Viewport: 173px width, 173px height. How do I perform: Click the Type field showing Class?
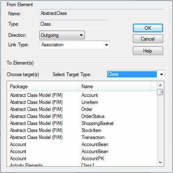pyautogui.click(x=74, y=24)
